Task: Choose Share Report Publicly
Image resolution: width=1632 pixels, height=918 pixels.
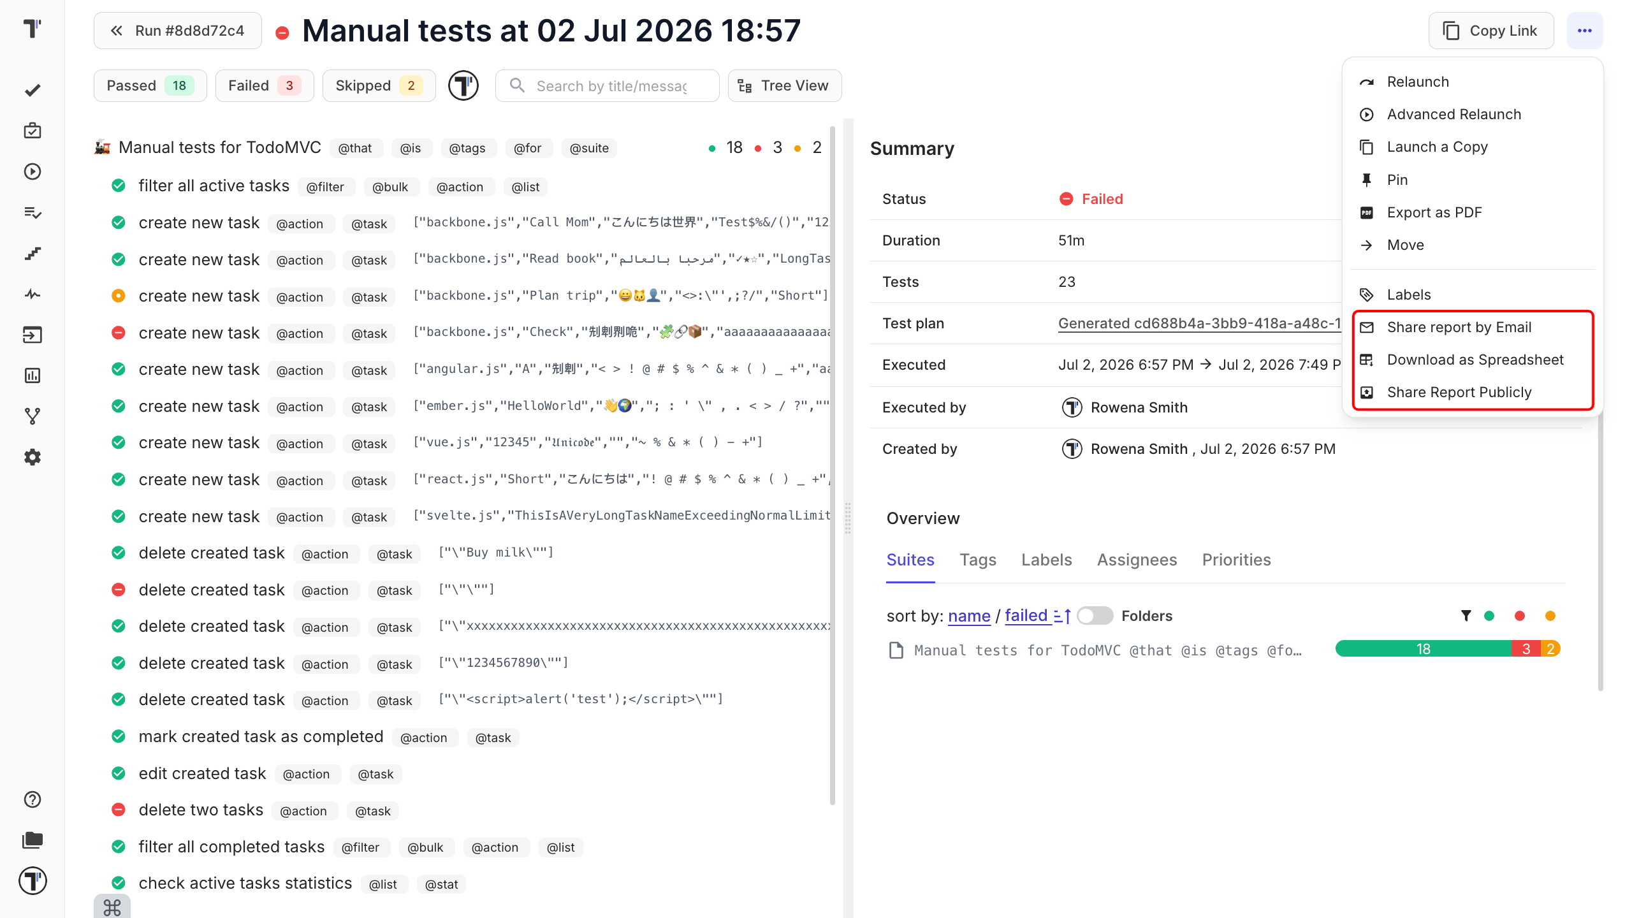Action: 1473,392
